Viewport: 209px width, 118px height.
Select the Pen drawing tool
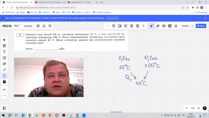pos(4,76)
